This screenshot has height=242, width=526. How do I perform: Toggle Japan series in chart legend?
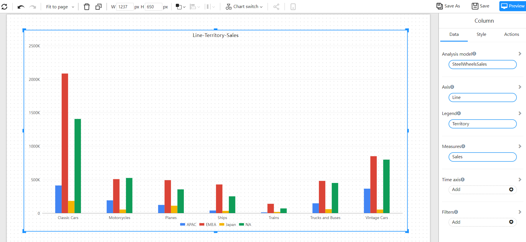click(x=228, y=225)
